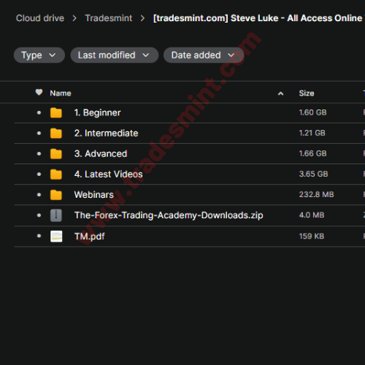This screenshot has height=365, width=365.
Task: Toggle favourite dot for TM.pdf
Action: coord(39,236)
